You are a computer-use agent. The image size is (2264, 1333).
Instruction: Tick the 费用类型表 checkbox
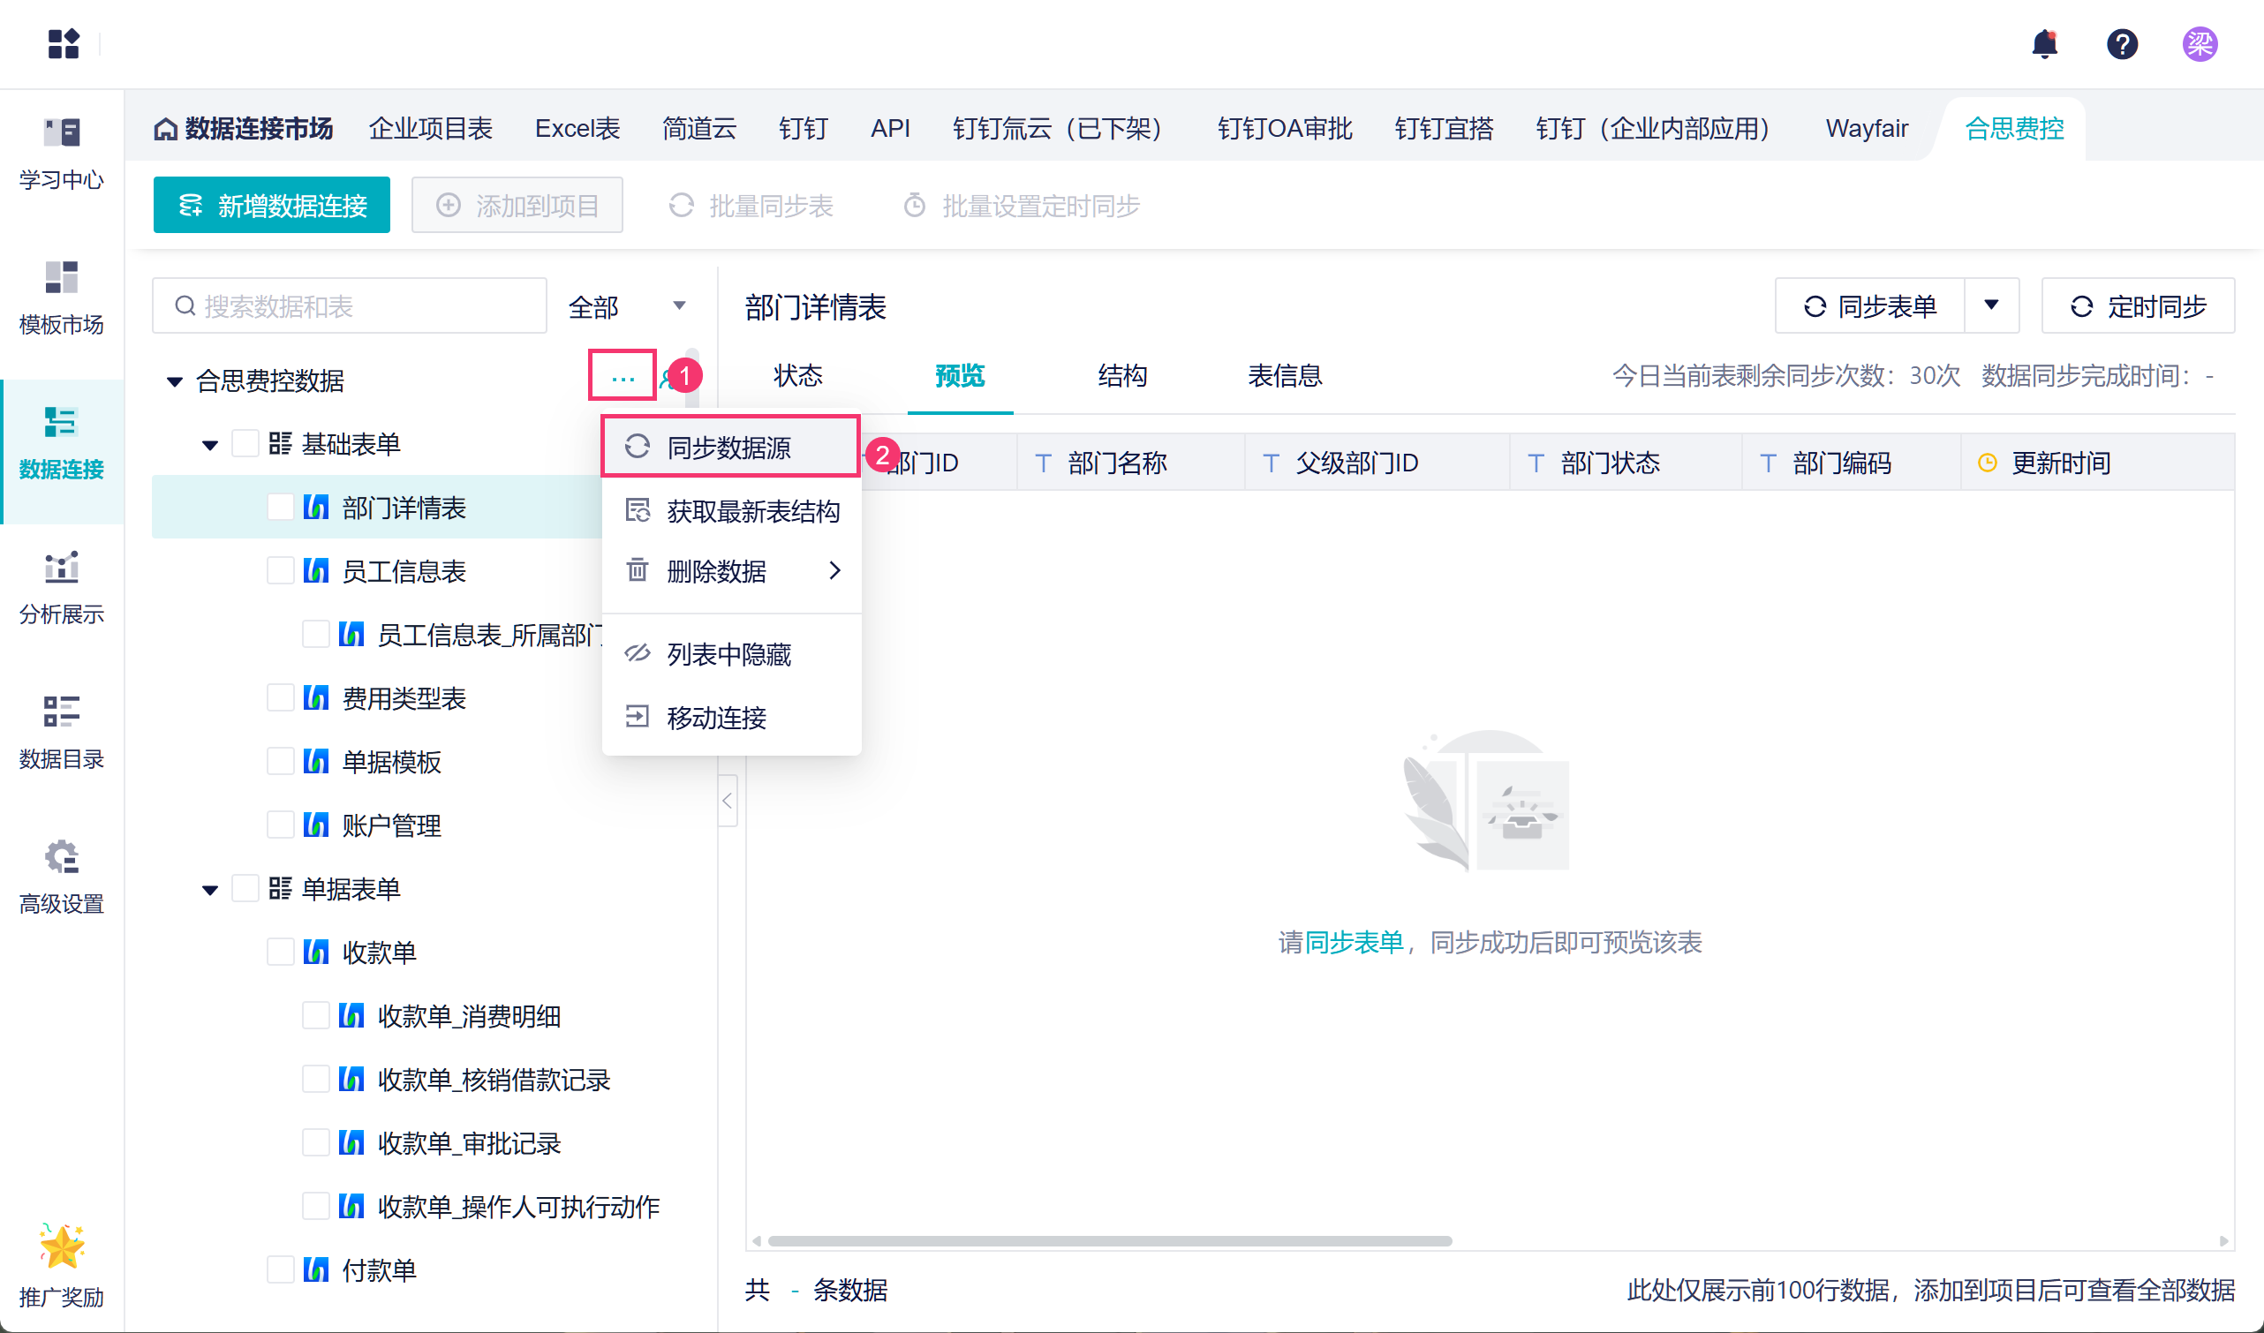pyautogui.click(x=280, y=698)
